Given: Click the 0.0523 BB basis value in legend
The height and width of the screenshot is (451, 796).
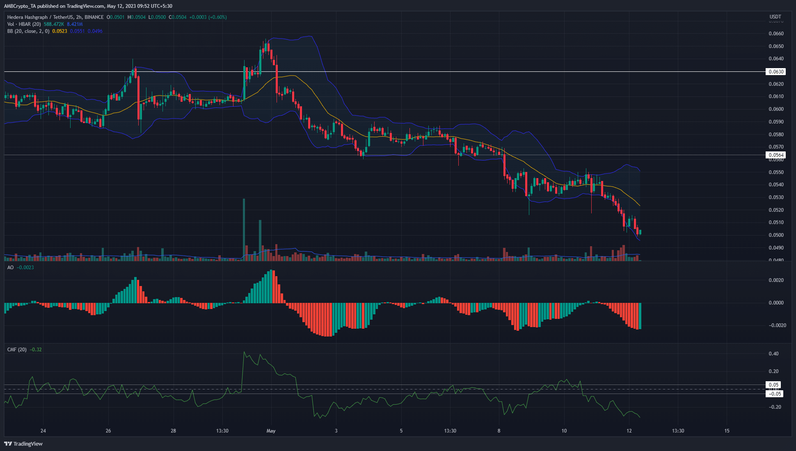Looking at the screenshot, I should [60, 31].
